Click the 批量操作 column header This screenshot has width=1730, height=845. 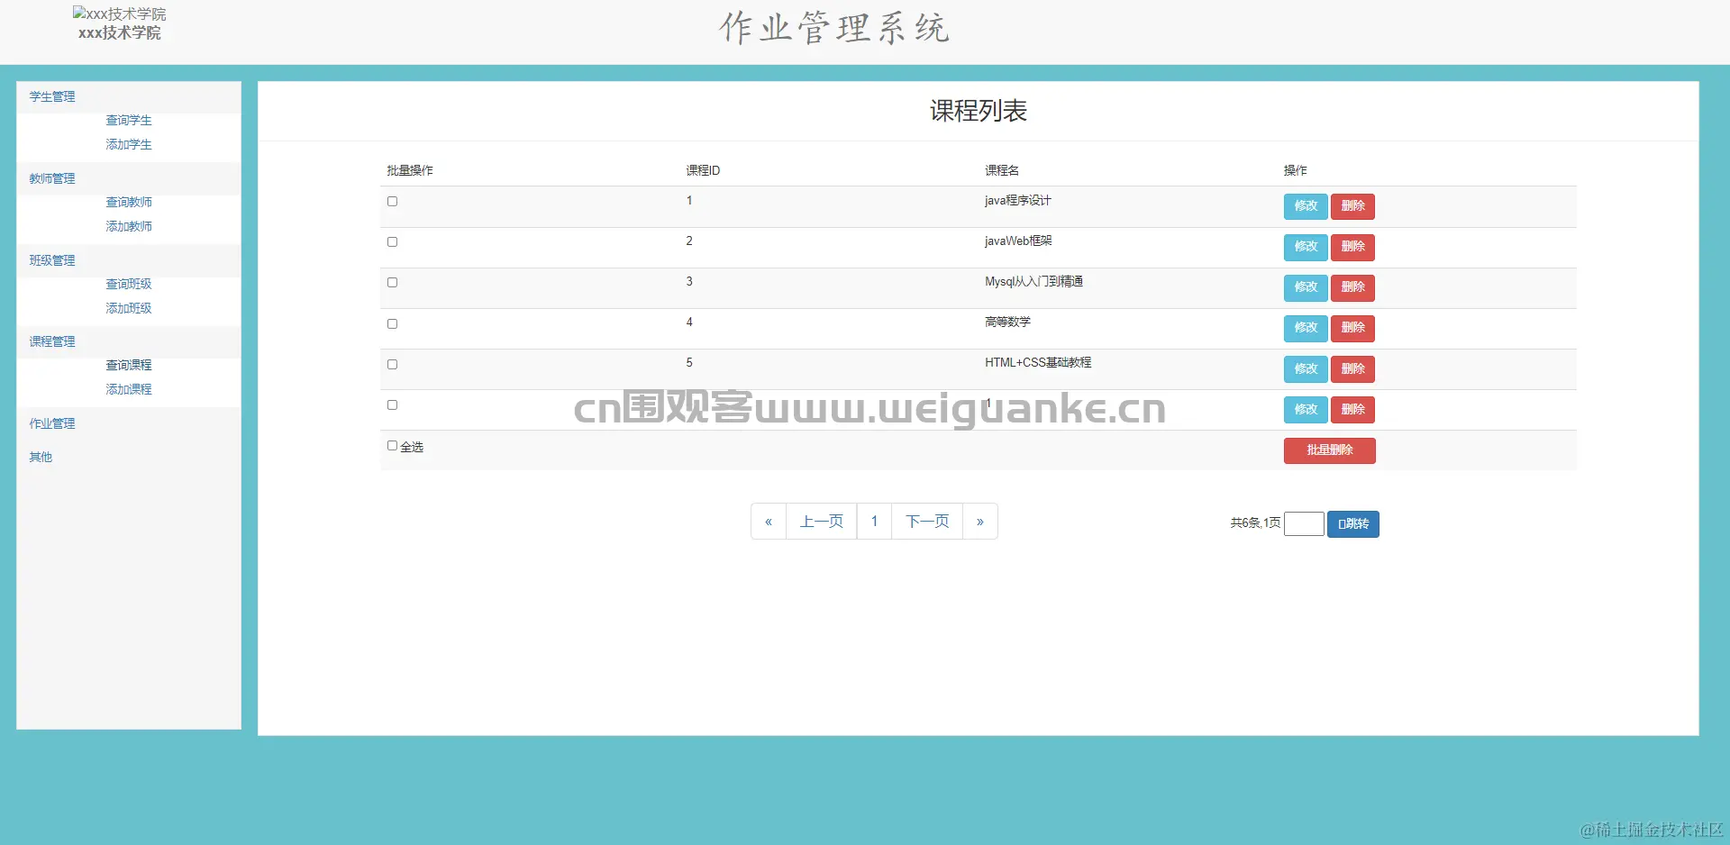(410, 171)
